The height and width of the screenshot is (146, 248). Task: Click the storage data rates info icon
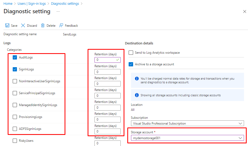coord(137,79)
